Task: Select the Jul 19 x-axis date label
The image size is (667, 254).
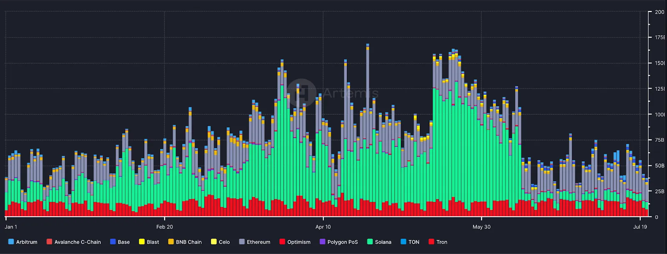Action: point(640,227)
